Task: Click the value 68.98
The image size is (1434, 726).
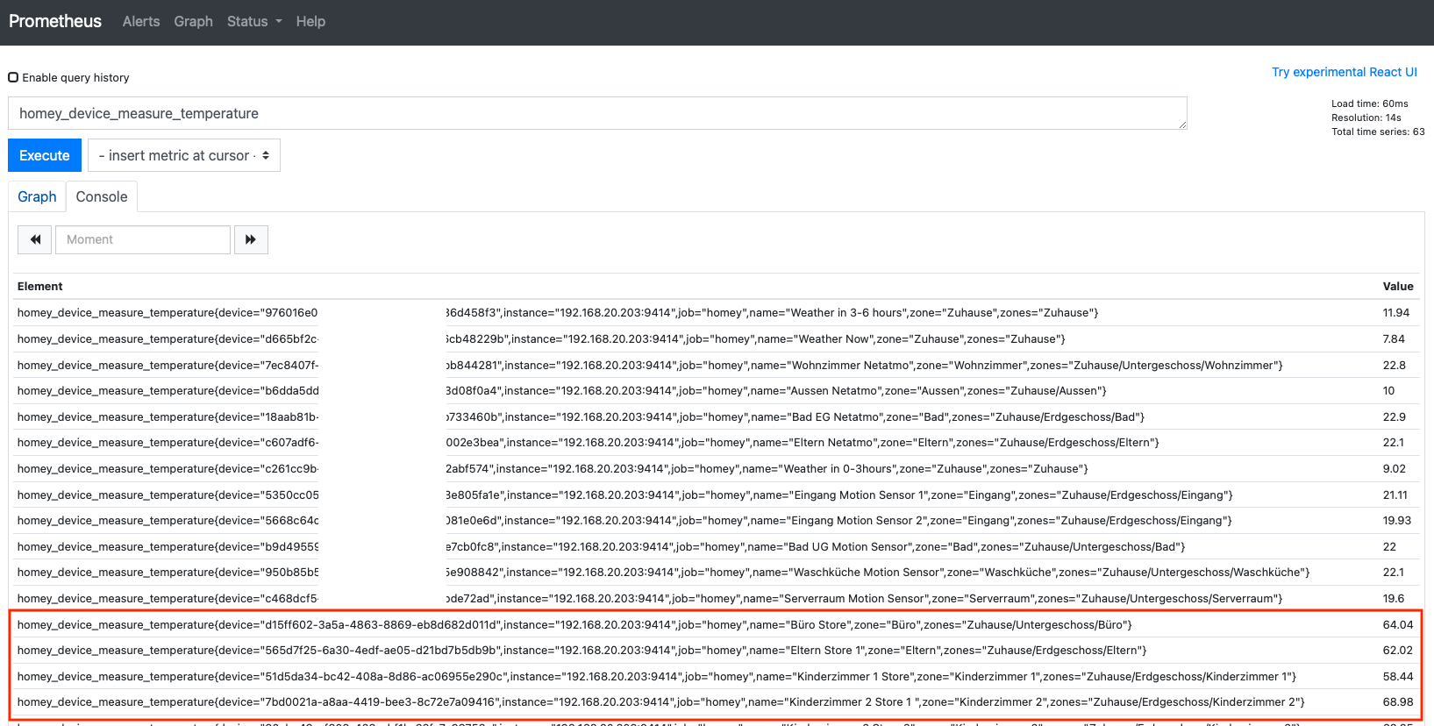Action: (x=1398, y=701)
